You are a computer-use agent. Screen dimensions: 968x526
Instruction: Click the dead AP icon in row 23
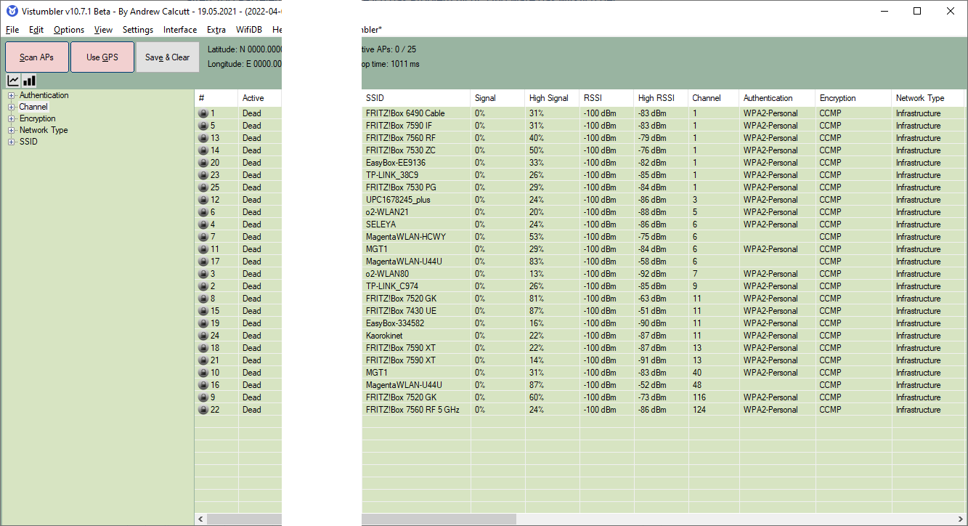(x=203, y=175)
